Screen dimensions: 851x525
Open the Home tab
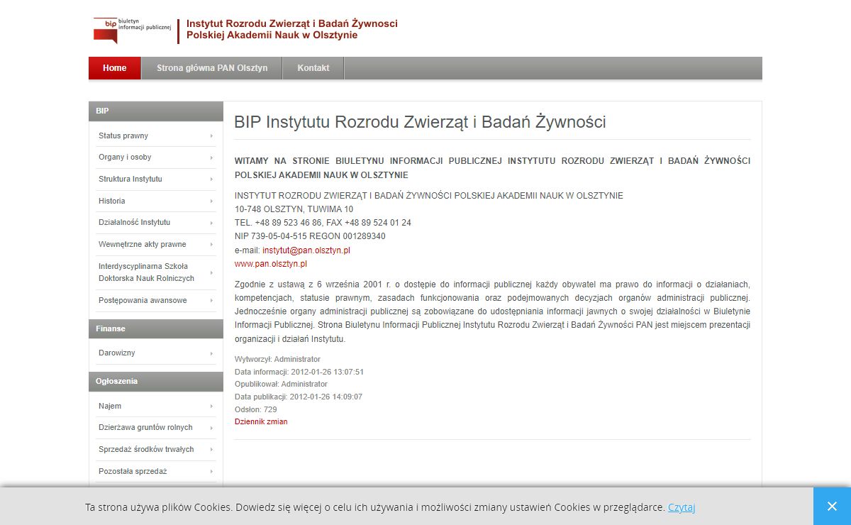115,68
